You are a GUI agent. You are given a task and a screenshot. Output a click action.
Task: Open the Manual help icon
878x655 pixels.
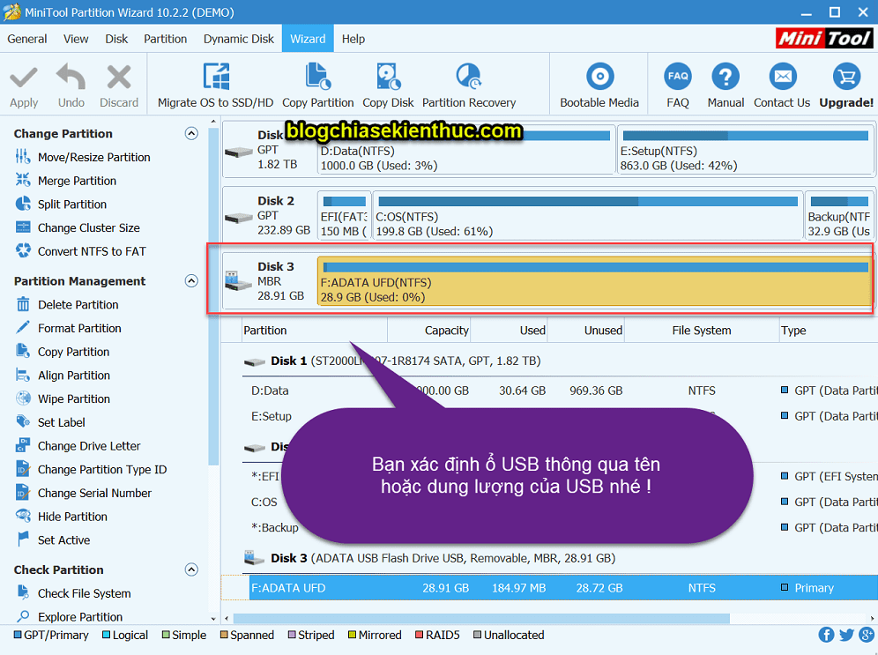(x=725, y=77)
